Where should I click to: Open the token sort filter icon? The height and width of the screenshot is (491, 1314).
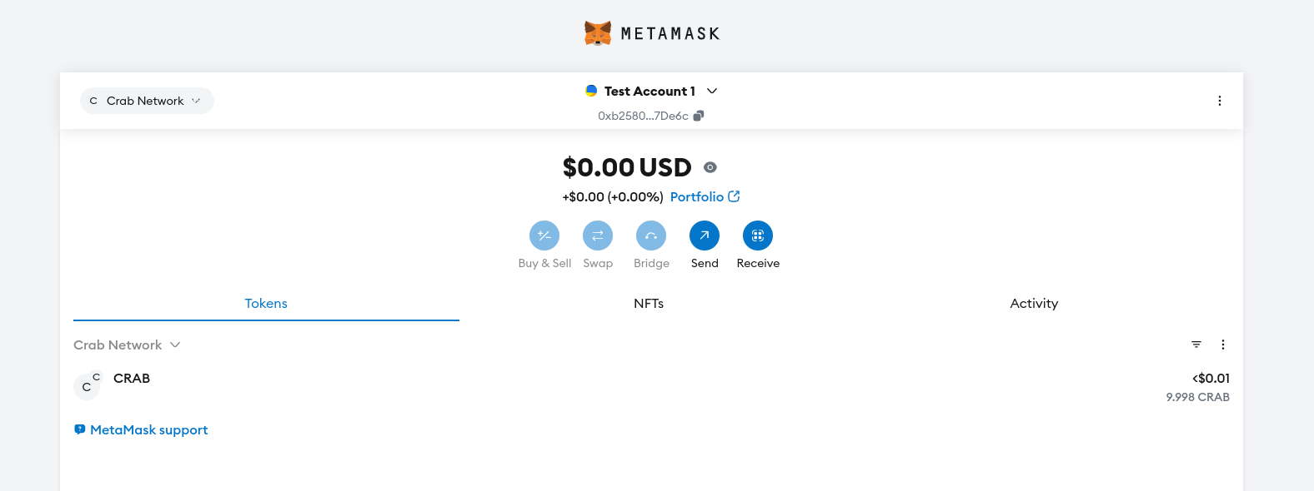click(x=1196, y=345)
